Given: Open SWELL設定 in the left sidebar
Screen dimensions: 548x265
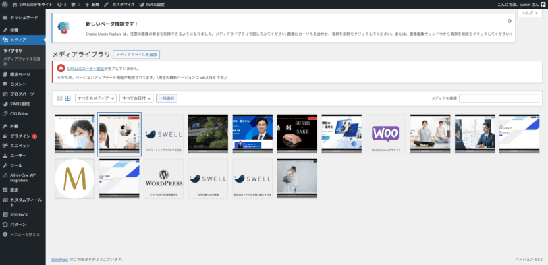Looking at the screenshot, I should [x=23, y=104].
